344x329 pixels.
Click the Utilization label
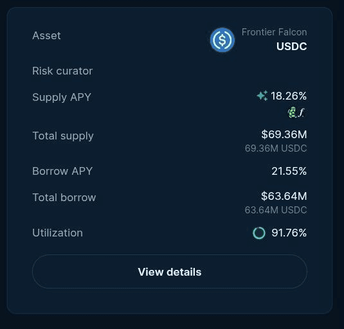57,233
